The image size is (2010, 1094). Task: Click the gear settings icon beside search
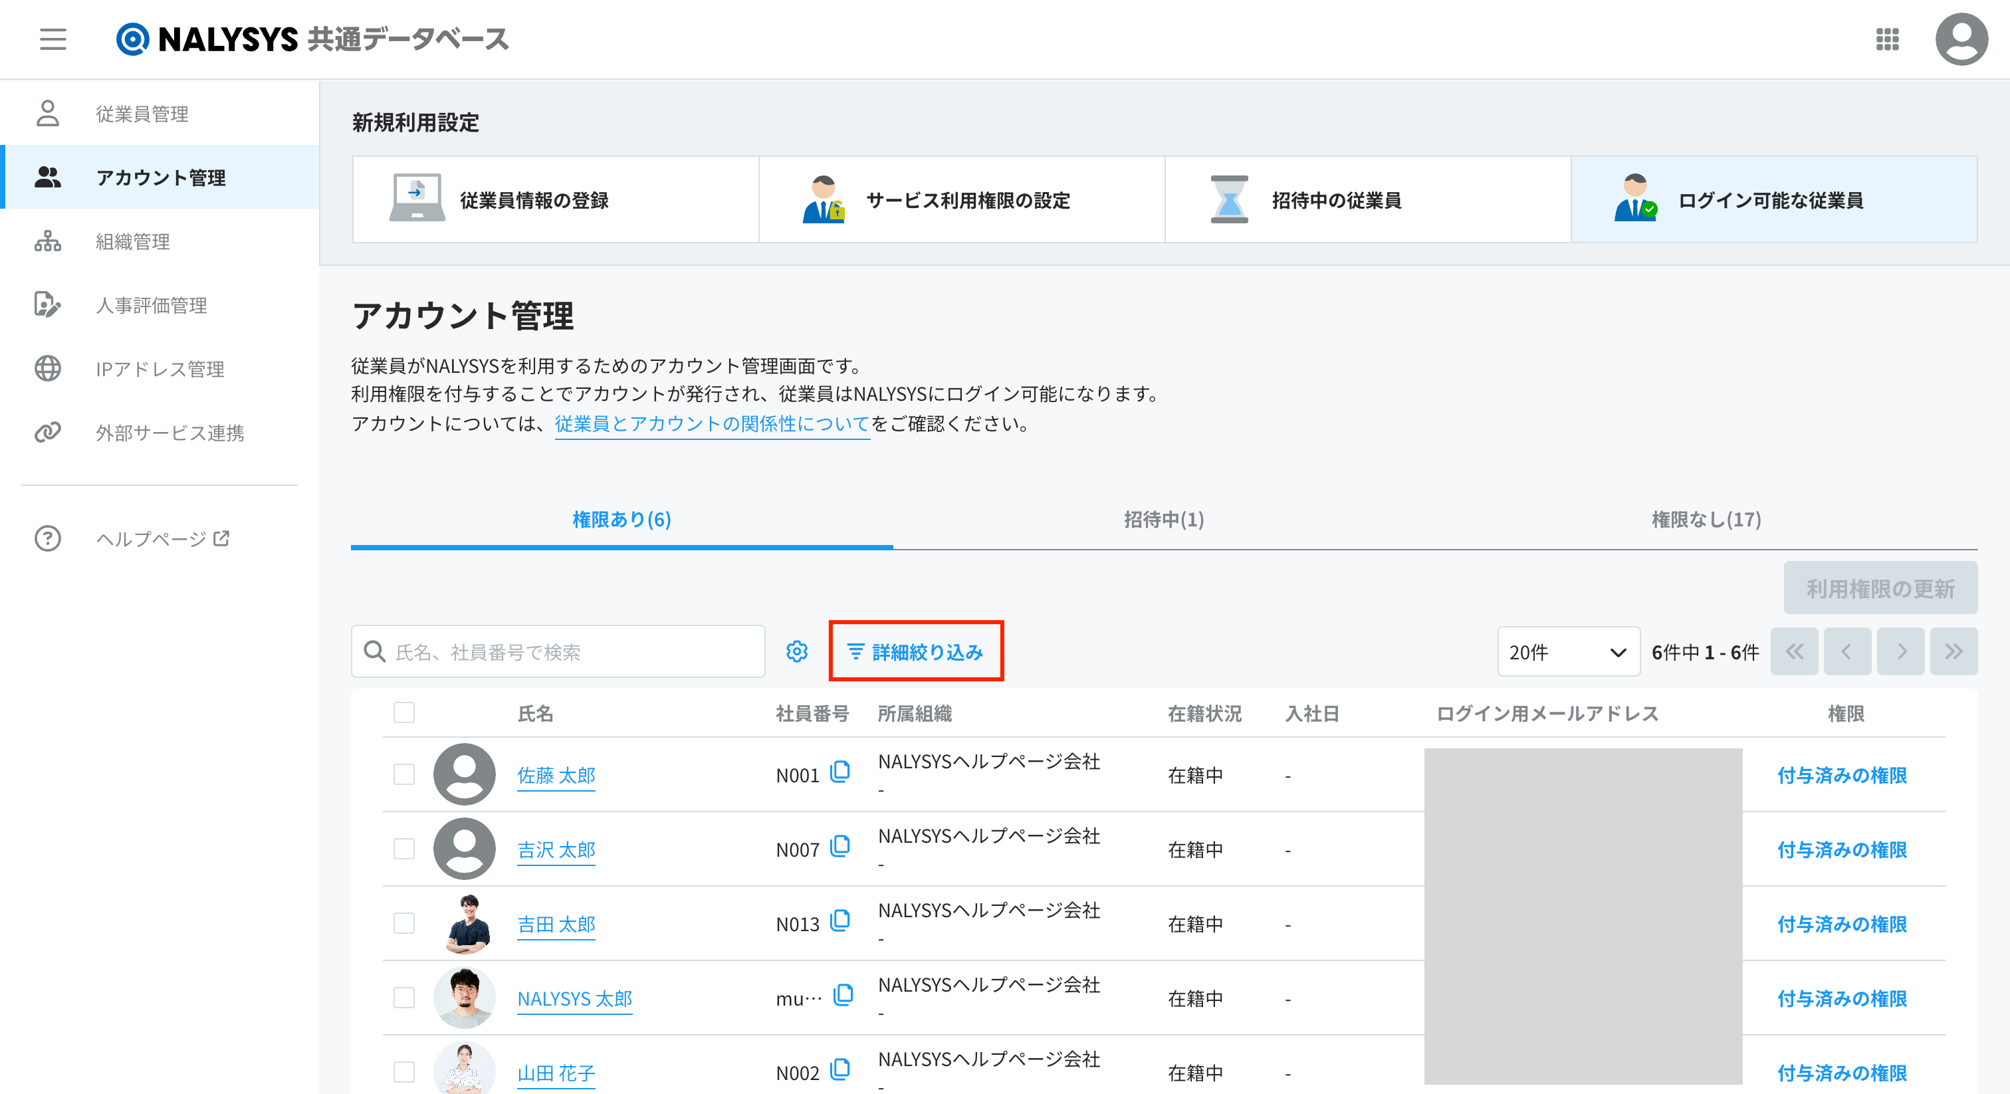(797, 651)
